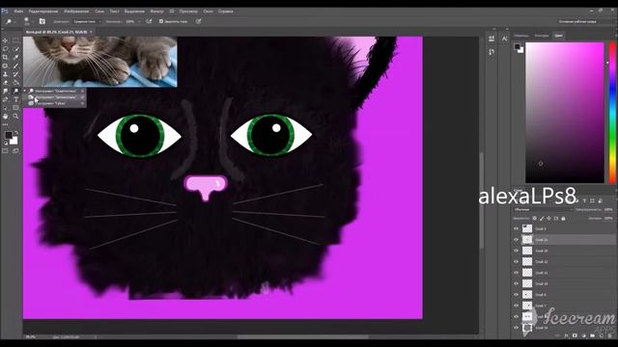The width and height of the screenshot is (618, 347).
Task: Choose the Sponge tool from flyout
Action: pos(55,103)
